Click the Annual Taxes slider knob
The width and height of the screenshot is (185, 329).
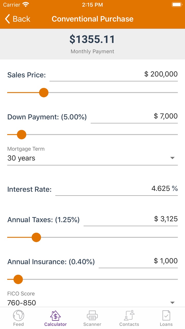36,237
